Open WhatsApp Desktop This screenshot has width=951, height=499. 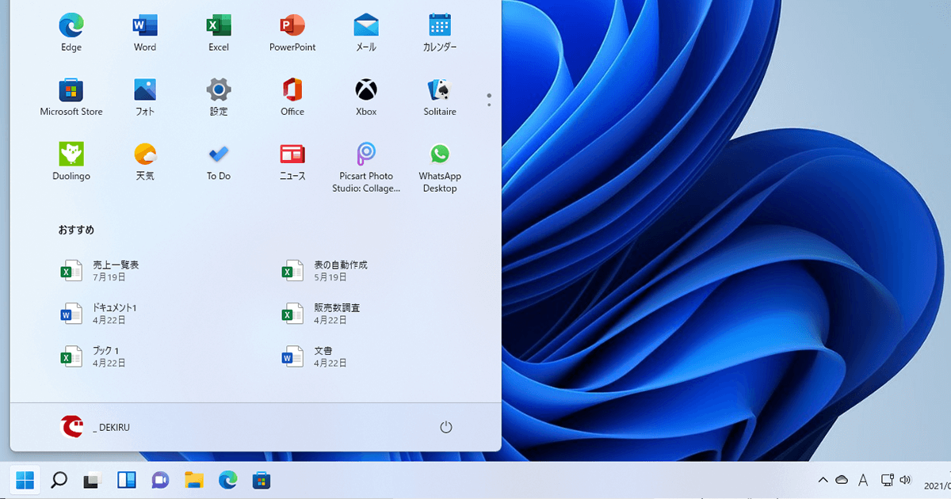(x=440, y=167)
